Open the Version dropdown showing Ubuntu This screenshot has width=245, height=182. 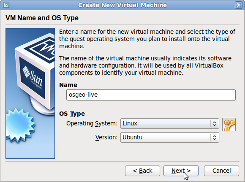170,137
